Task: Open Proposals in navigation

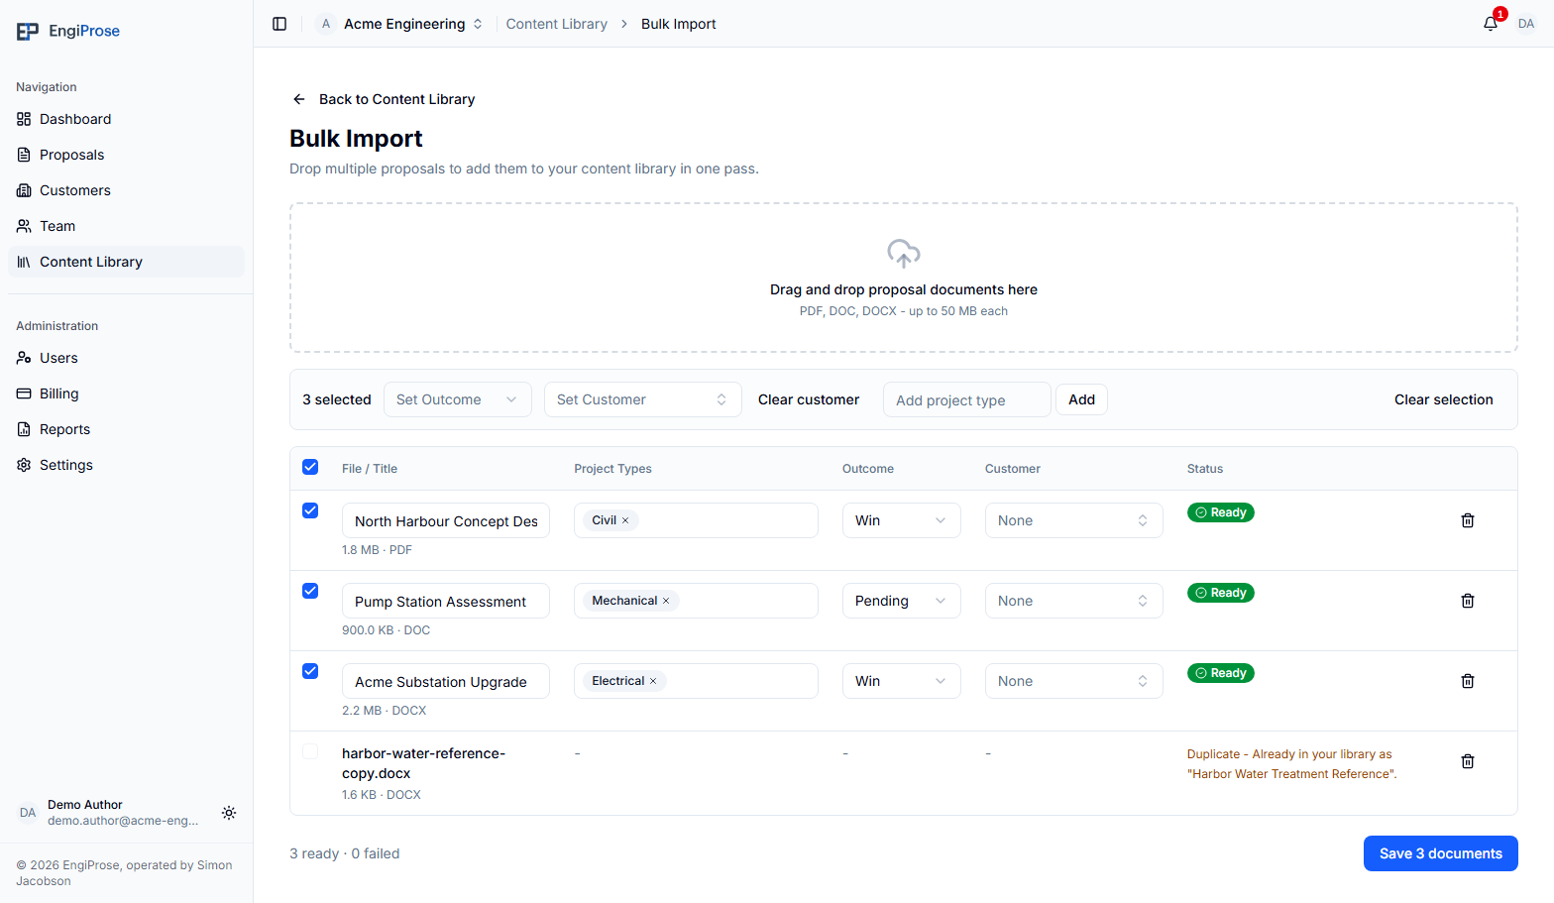Action: click(x=126, y=155)
